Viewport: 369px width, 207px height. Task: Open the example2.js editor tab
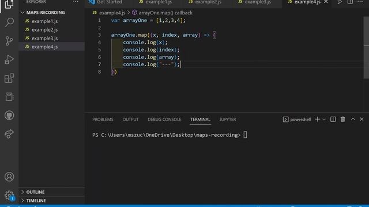[208, 2]
